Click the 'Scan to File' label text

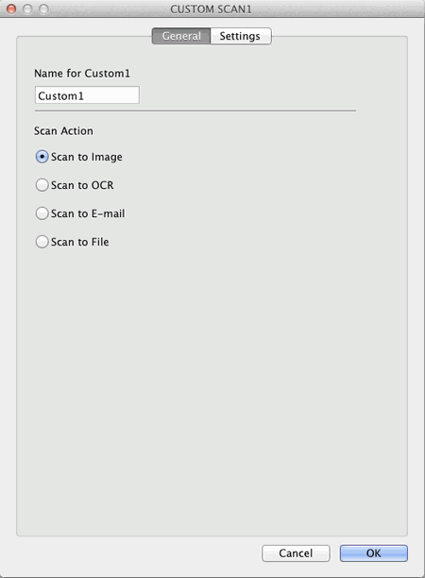79,242
